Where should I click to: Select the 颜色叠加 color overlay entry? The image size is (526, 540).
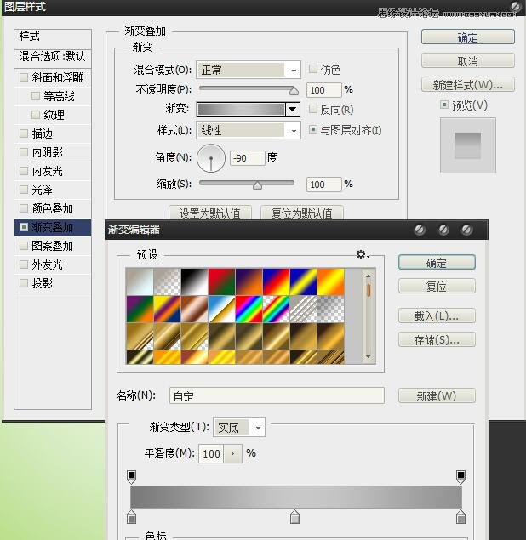point(53,208)
